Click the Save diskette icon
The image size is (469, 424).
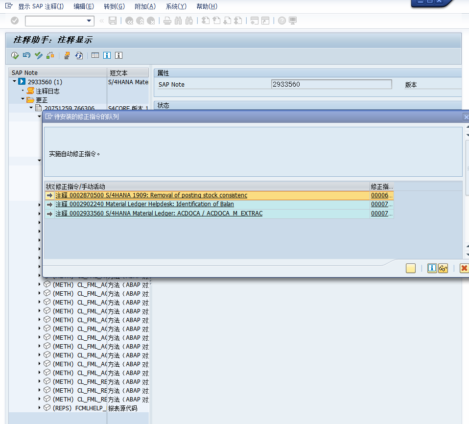click(113, 21)
